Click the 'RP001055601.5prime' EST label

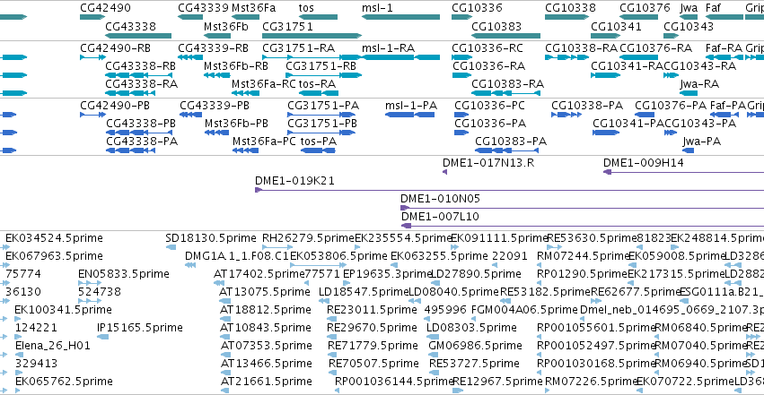click(x=596, y=328)
